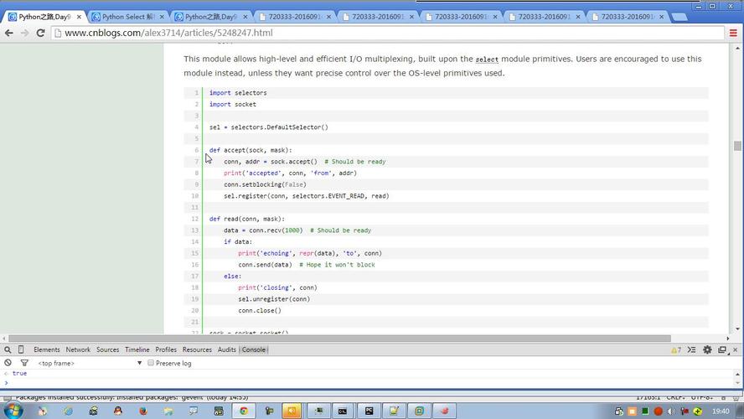
Task: Click the warnings count indicator
Action: (x=674, y=349)
